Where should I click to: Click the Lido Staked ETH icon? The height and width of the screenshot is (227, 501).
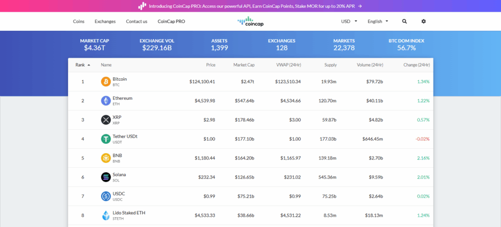106,215
